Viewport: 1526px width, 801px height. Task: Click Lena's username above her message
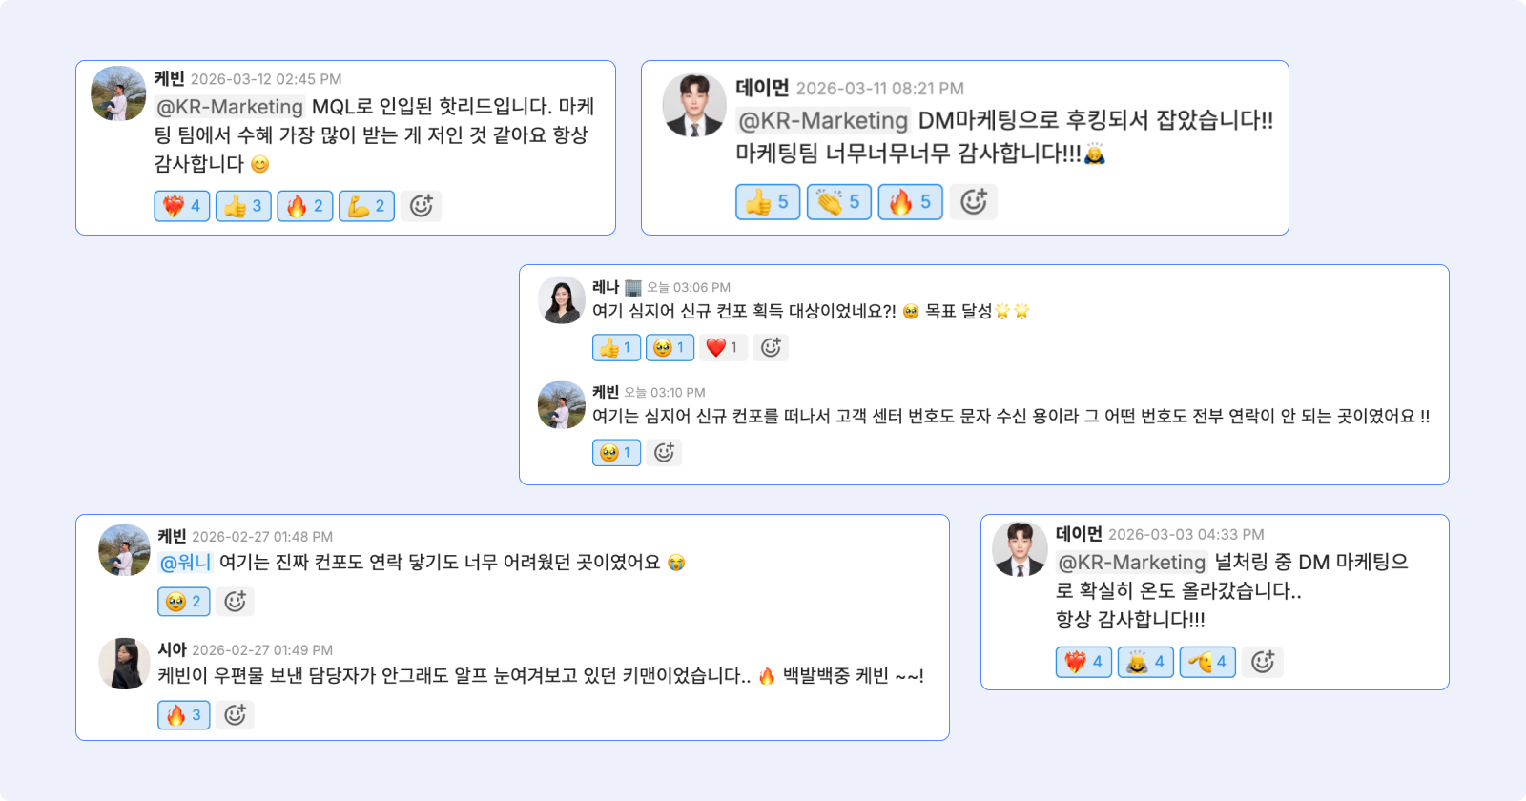606,287
